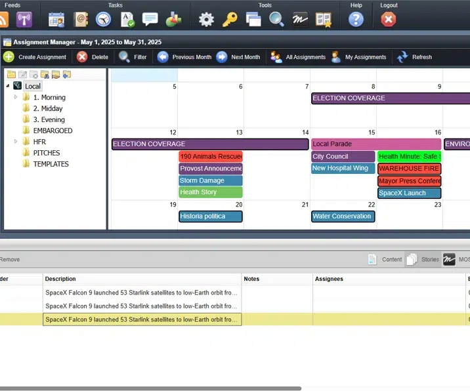Show My Assignments
Image resolution: width=470 pixels, height=391 pixels.
point(359,57)
